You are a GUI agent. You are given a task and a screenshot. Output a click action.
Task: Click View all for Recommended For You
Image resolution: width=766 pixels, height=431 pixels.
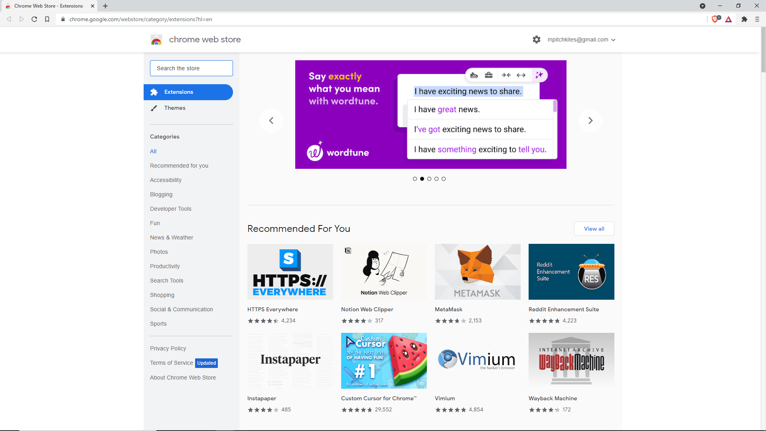point(594,229)
